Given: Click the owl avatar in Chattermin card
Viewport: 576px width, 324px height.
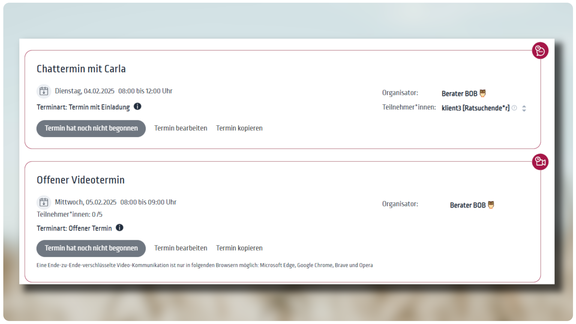Looking at the screenshot, I should [482, 93].
